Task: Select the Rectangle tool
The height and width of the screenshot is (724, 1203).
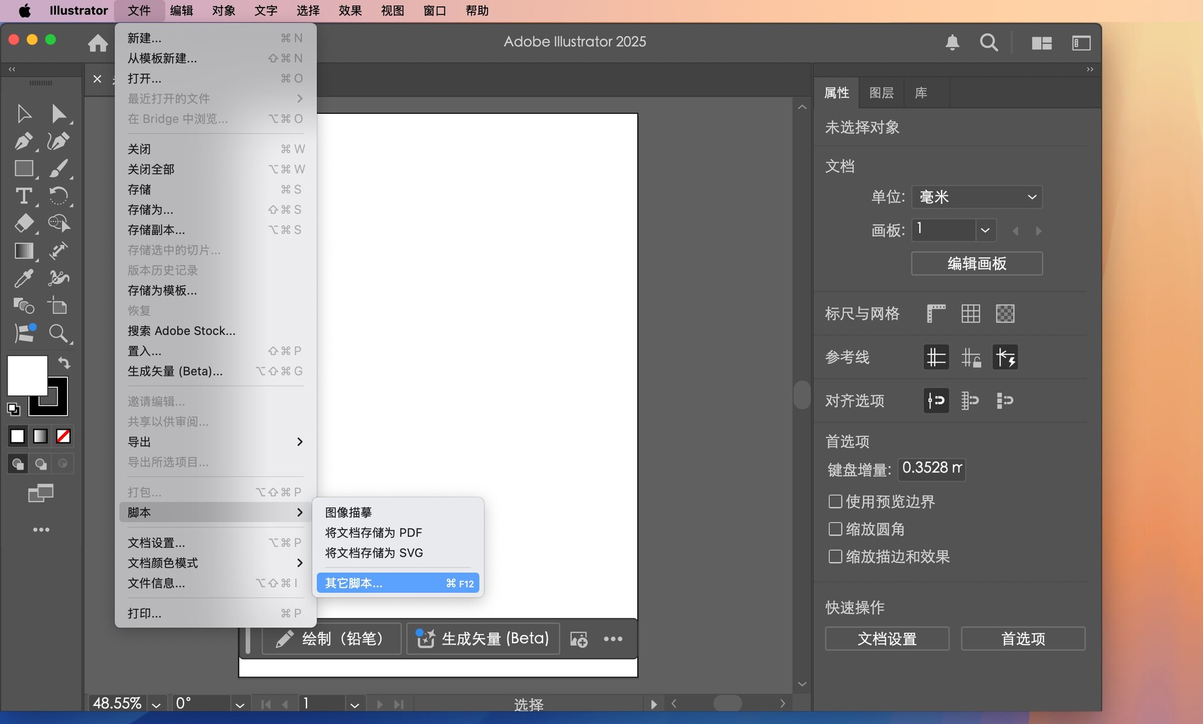Action: point(24,168)
